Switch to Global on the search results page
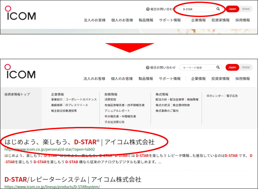 point(246,67)
